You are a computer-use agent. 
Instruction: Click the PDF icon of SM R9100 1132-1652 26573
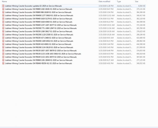[x=3, y=57]
